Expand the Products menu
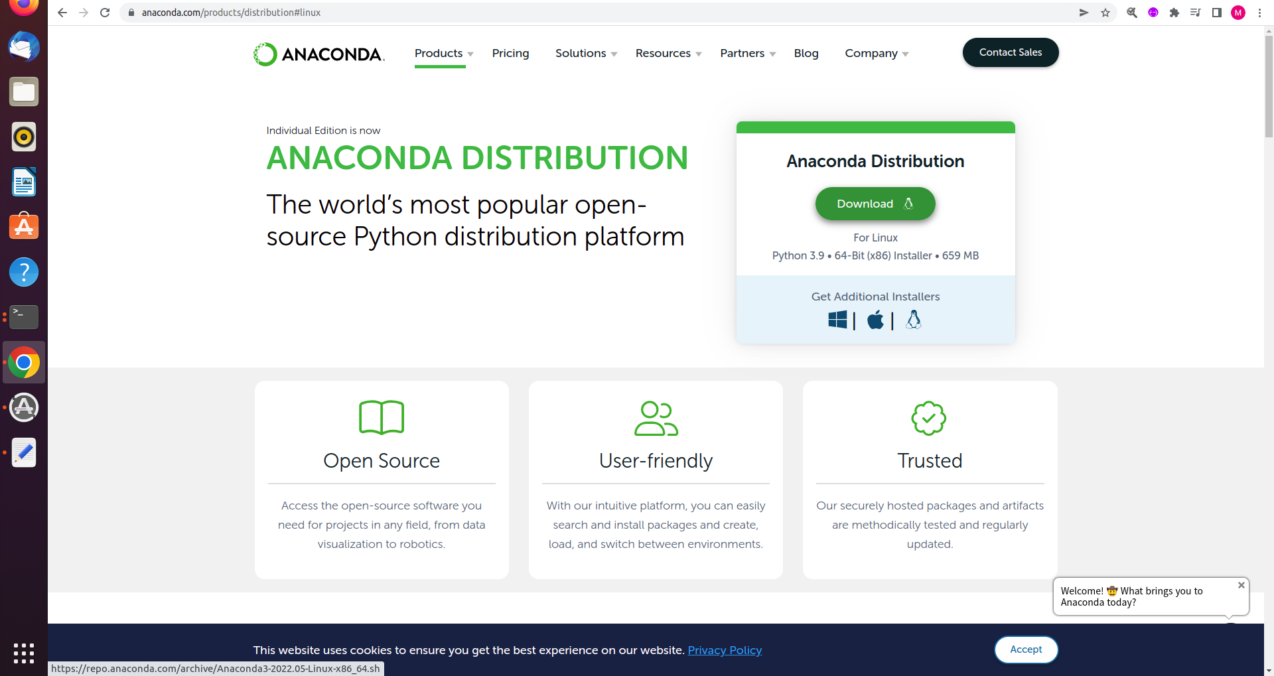Screen dimensions: 1274x676 [444, 53]
